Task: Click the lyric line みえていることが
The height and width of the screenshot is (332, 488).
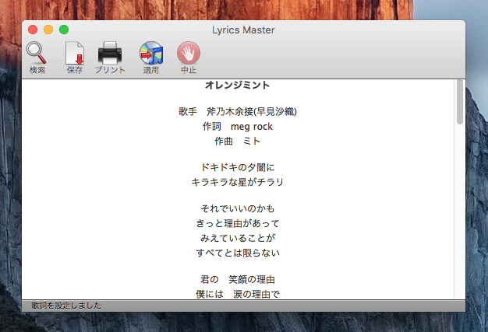Action: [238, 238]
